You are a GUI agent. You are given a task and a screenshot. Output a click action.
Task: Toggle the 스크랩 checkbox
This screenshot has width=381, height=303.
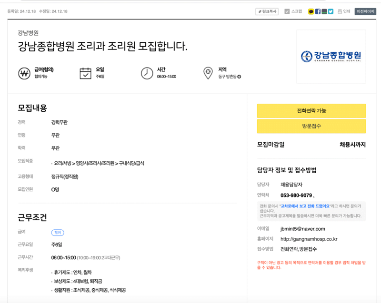point(286,12)
